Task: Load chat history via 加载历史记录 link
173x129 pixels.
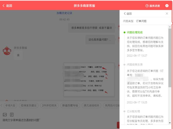Action: [64, 13]
